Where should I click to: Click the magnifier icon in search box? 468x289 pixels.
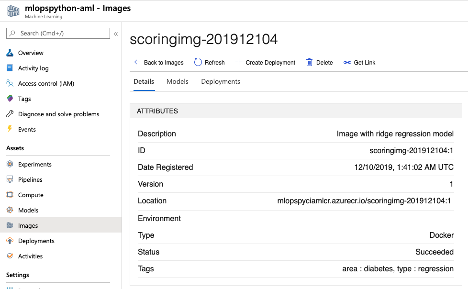click(x=12, y=33)
